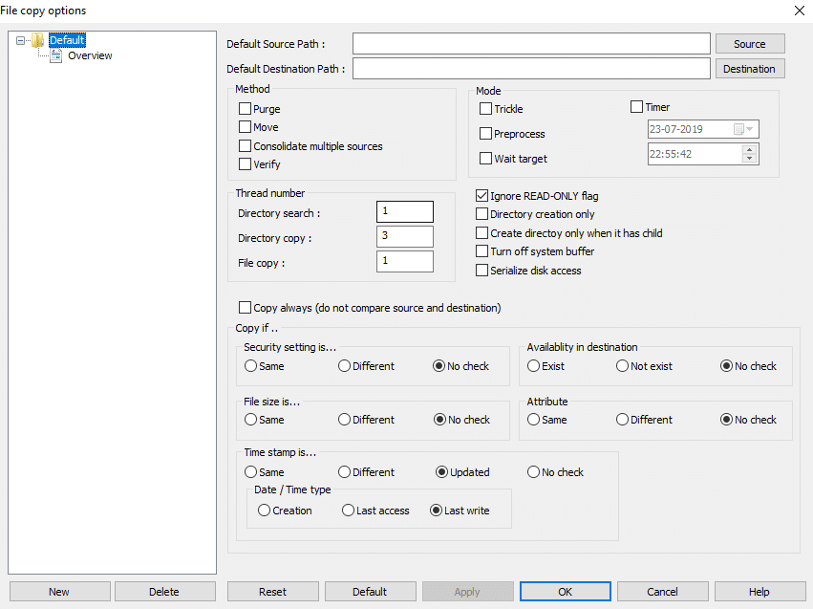This screenshot has height=609, width=813.
Task: Choose Last access as Date/Time type
Action: click(348, 511)
